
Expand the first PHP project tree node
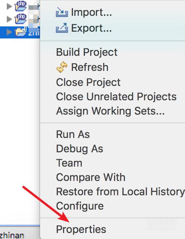click(x=9, y=6)
